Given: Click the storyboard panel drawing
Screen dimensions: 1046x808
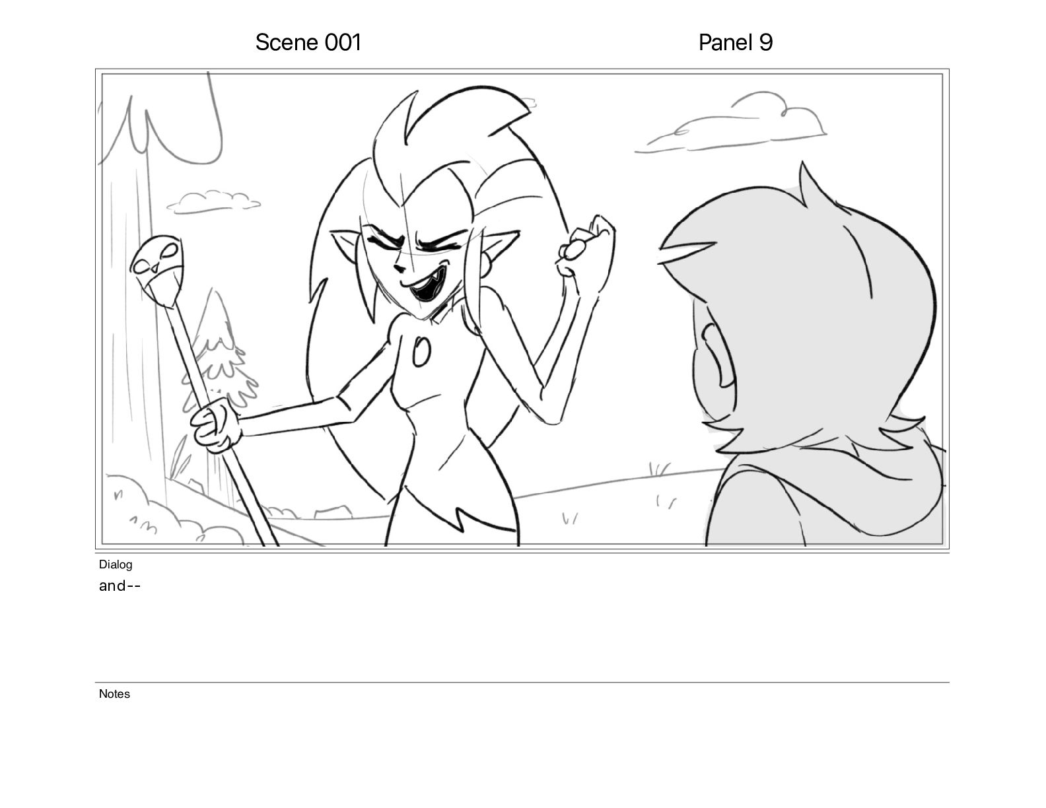Looking at the screenshot, I should coord(522,309).
